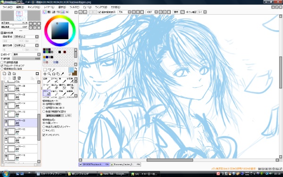
Task: Open 編集(E) menu
Action: tap(20, 7)
